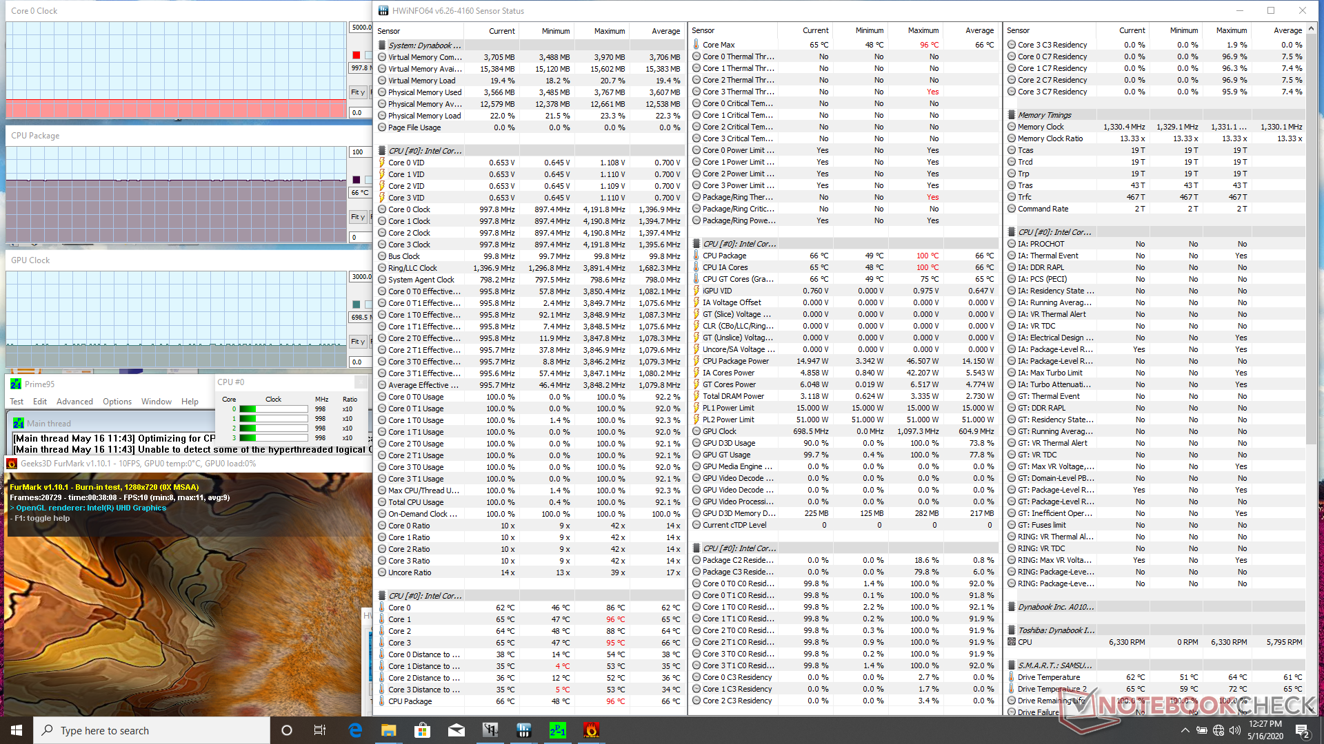
Task: Click the Prime95 icon in taskbar
Action: 557,730
